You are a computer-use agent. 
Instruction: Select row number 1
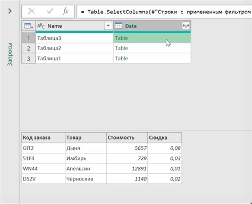29,38
